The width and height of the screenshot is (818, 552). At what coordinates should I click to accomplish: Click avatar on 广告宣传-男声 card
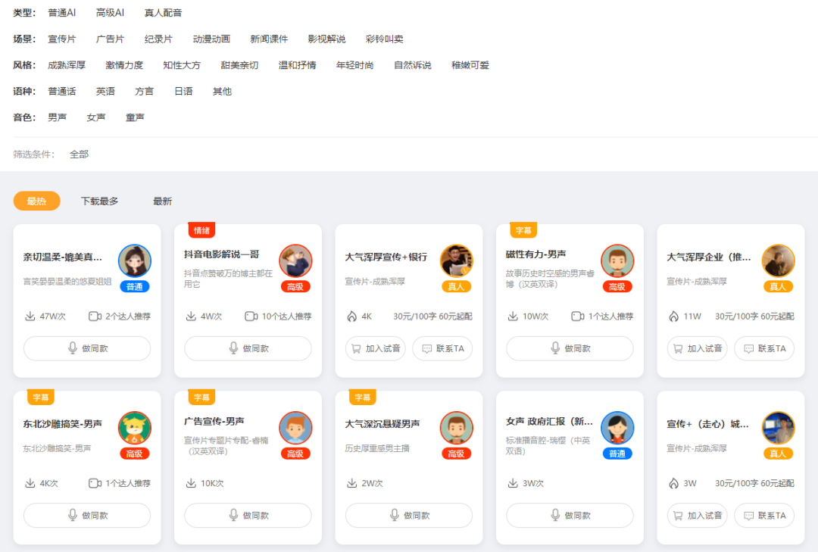pyautogui.click(x=295, y=428)
